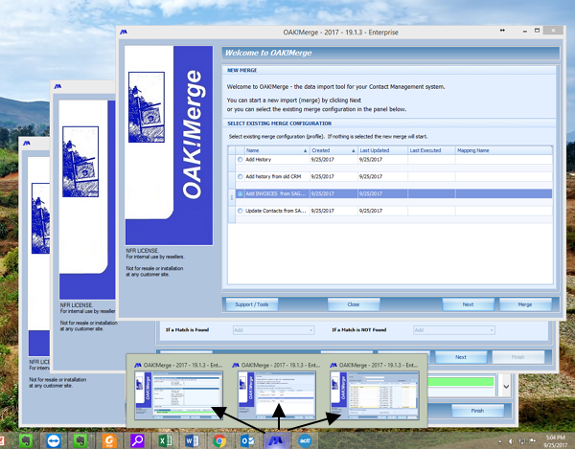Screen dimensions: 575x449
Task: Open Outlook from the taskbar
Action: [247, 440]
